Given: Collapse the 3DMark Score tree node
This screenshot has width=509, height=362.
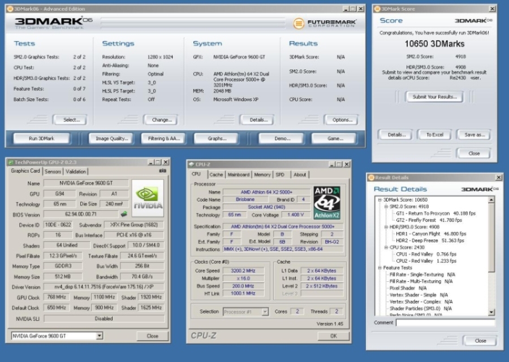Looking at the screenshot, I should (x=379, y=199).
